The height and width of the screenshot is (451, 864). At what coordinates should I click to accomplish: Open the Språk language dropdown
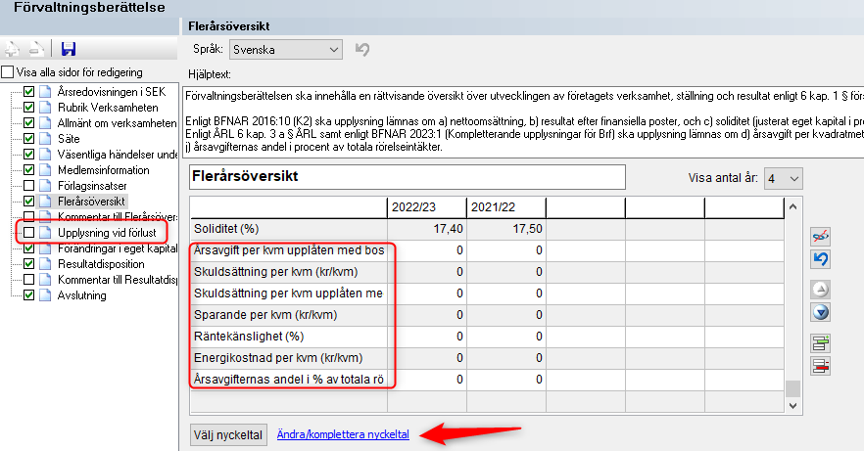(286, 50)
